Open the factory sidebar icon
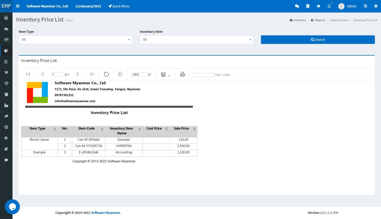This screenshot has width=381, height=219. coord(6,105)
